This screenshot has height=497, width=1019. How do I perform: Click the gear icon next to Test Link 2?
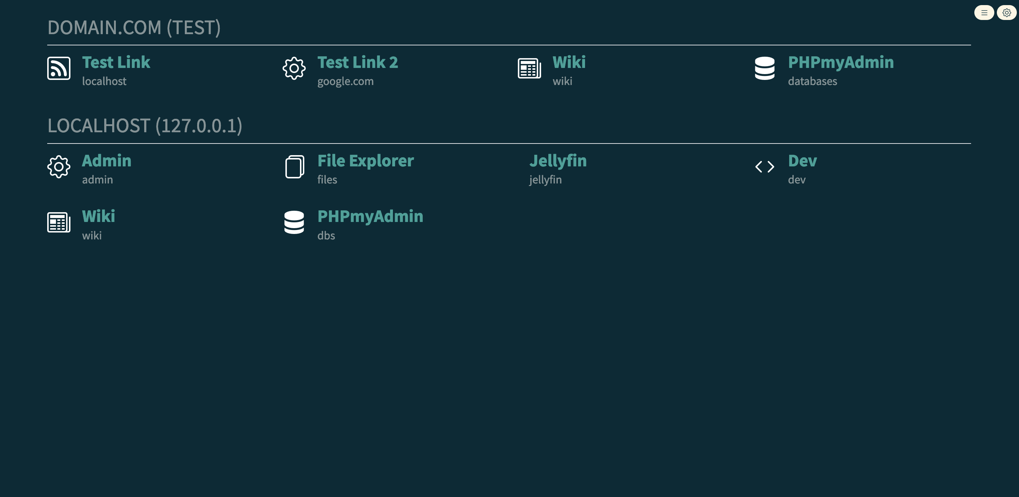[294, 68]
